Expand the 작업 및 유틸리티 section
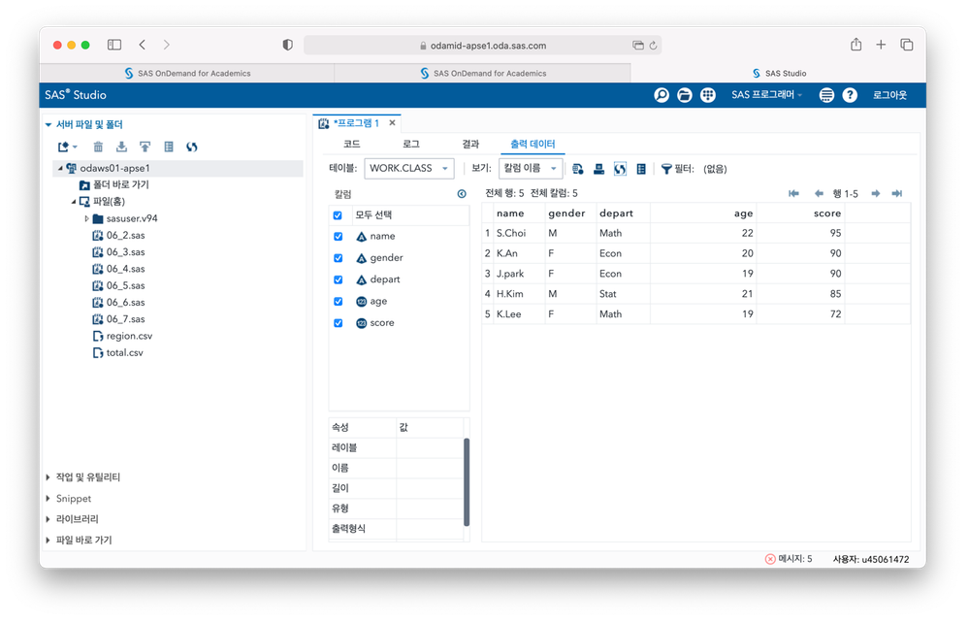Screen dimensions: 969x623 click(x=48, y=477)
